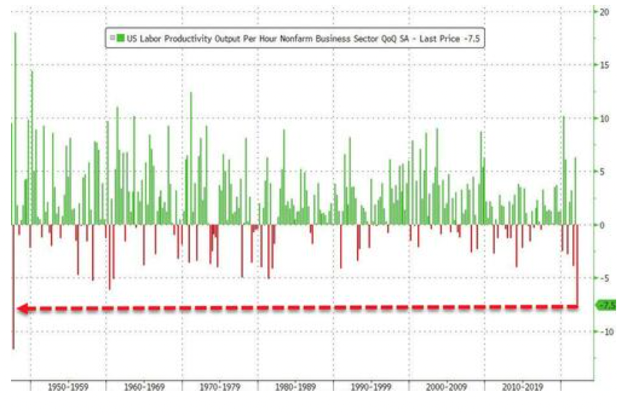Screen dimensions: 617x416
Task: Click the 0 baseline value on y-axis
Action: coord(602,225)
